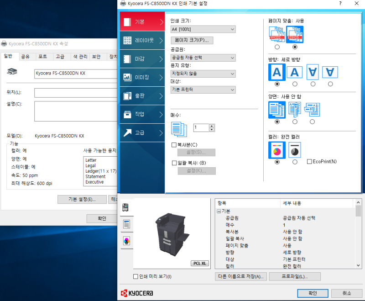Image resolution: width=365 pixels, height=301 pixels.
Task: Switch to 색 관리 tab in properties window
Action: pyautogui.click(x=80, y=57)
